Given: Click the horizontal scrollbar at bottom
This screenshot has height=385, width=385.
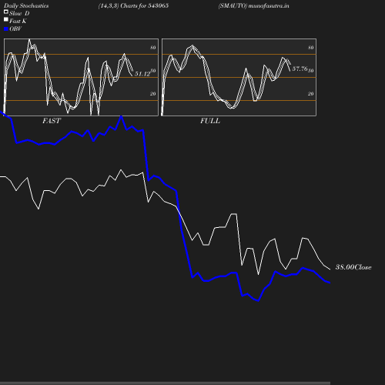Looking at the screenshot, I should [165, 383].
